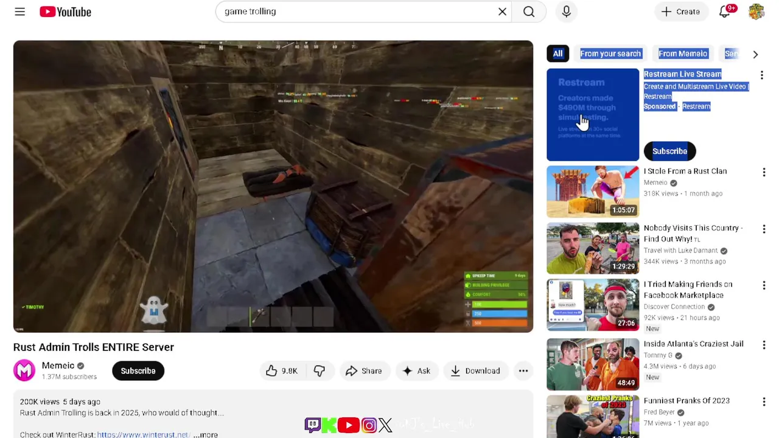
Task: Open the notifications bell
Action: (725, 12)
